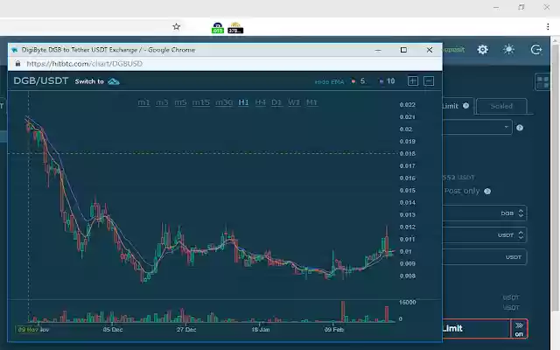
Task: Adjust the DGB amount stepper arrows
Action: (521, 213)
